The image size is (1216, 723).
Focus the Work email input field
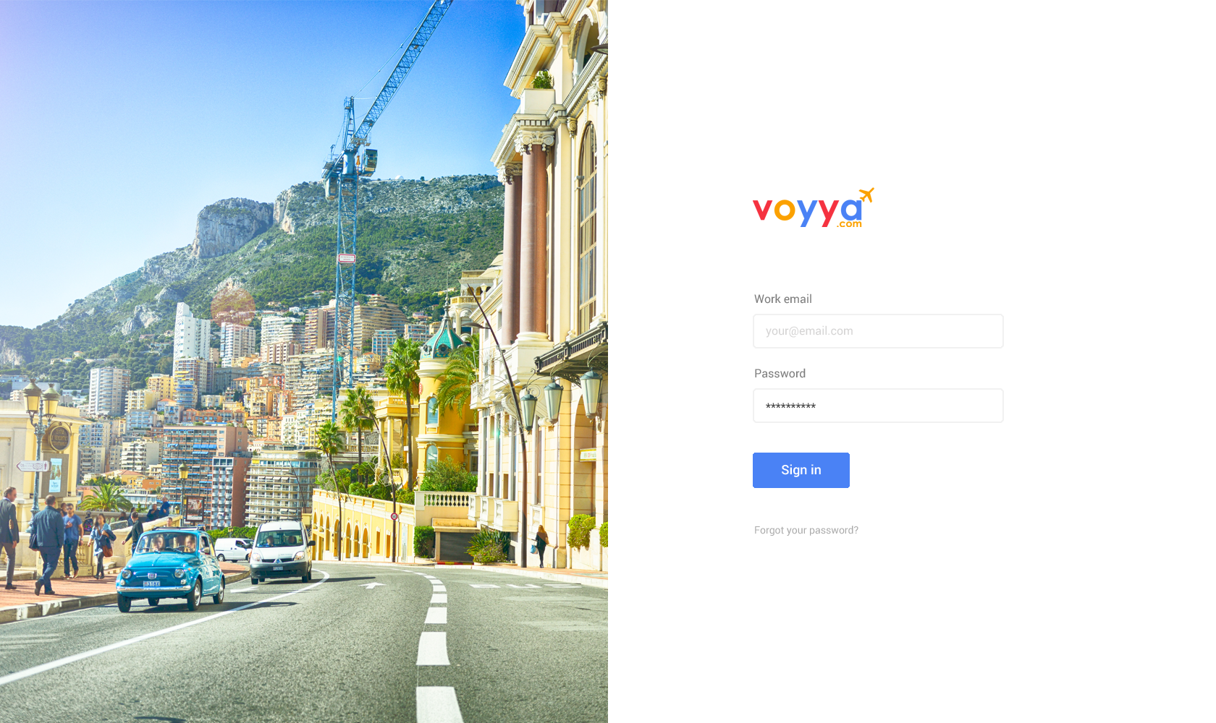click(878, 331)
